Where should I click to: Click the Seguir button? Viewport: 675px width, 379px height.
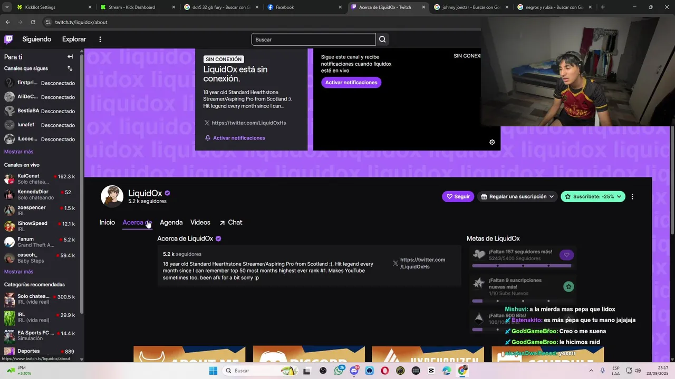(x=458, y=196)
